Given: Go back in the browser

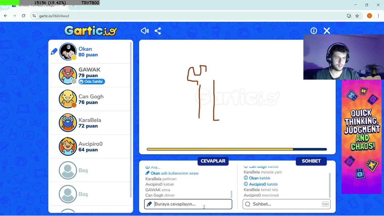Looking at the screenshot, I should tap(5, 16).
